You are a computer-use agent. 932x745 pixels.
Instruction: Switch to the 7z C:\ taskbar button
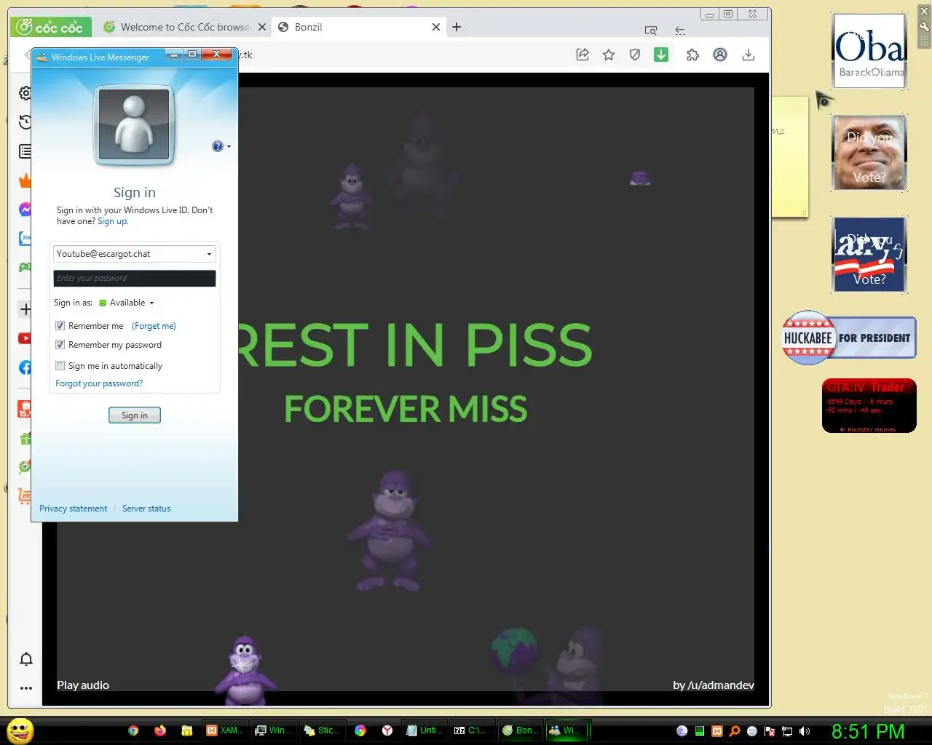pos(472,730)
